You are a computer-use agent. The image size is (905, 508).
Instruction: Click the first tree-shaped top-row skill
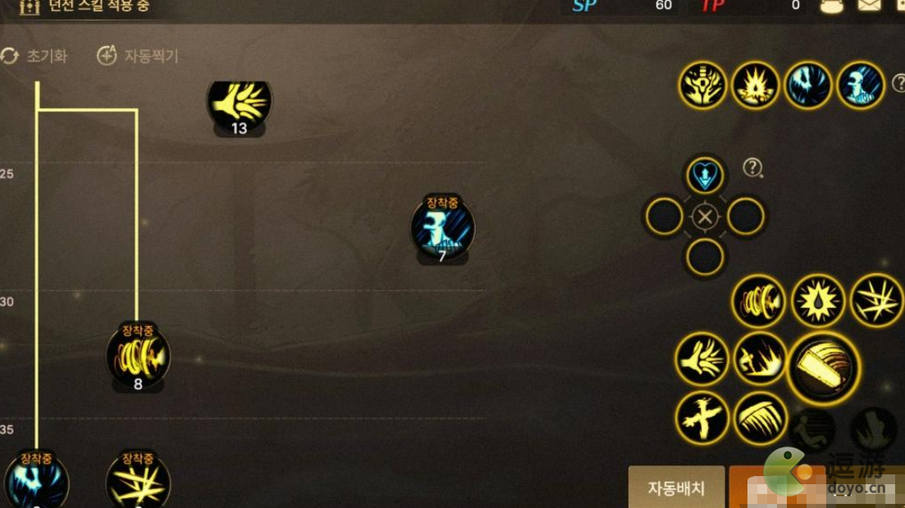702,85
